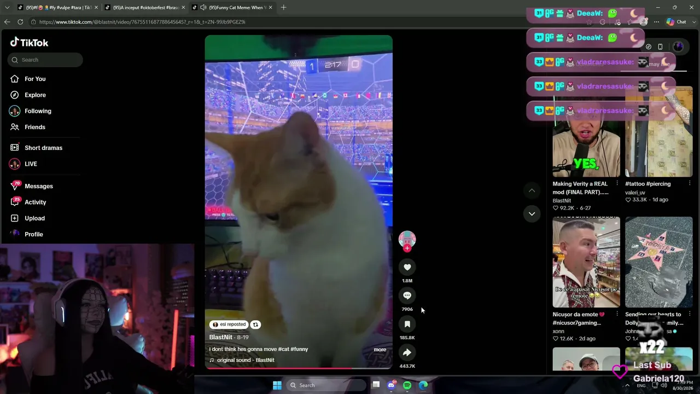Screen dimensions: 700x394
Task: Go to the previous video with up arrow
Action: click(x=532, y=190)
